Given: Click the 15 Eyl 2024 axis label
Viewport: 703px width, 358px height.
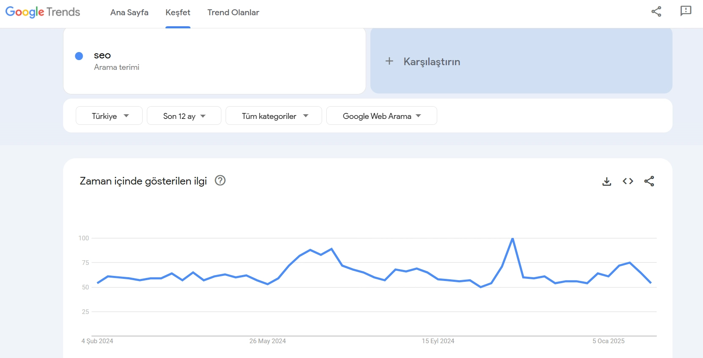Looking at the screenshot, I should (x=438, y=341).
